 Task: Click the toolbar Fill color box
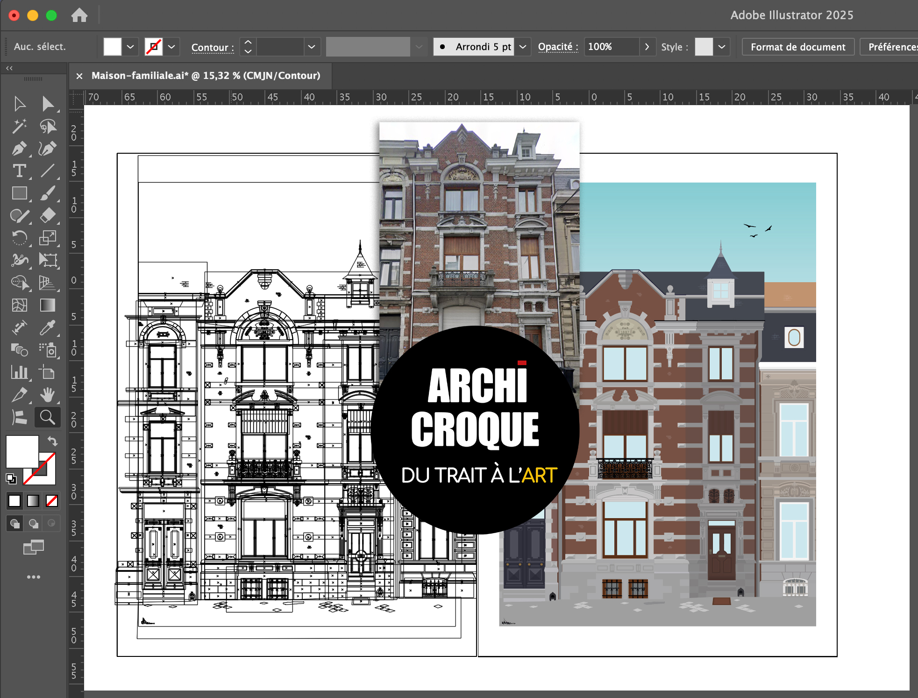[x=22, y=451]
